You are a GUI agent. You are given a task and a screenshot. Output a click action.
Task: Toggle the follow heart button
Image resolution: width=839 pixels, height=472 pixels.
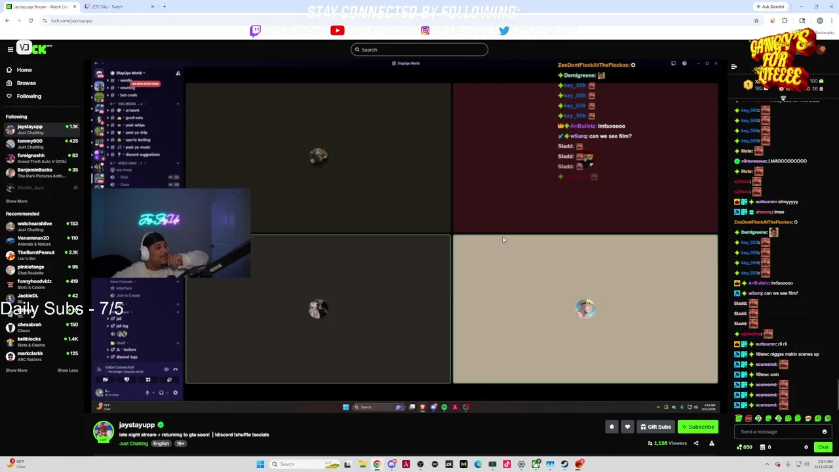[x=627, y=427]
